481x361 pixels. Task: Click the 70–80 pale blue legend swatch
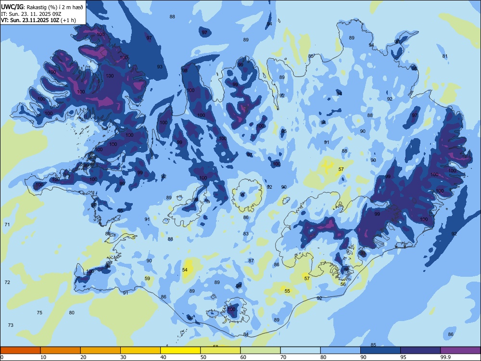pyautogui.click(x=301, y=350)
